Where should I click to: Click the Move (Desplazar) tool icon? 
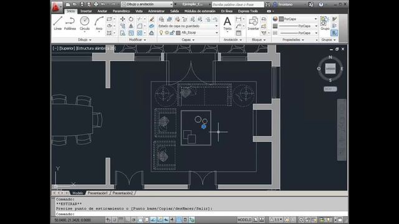[123, 19]
